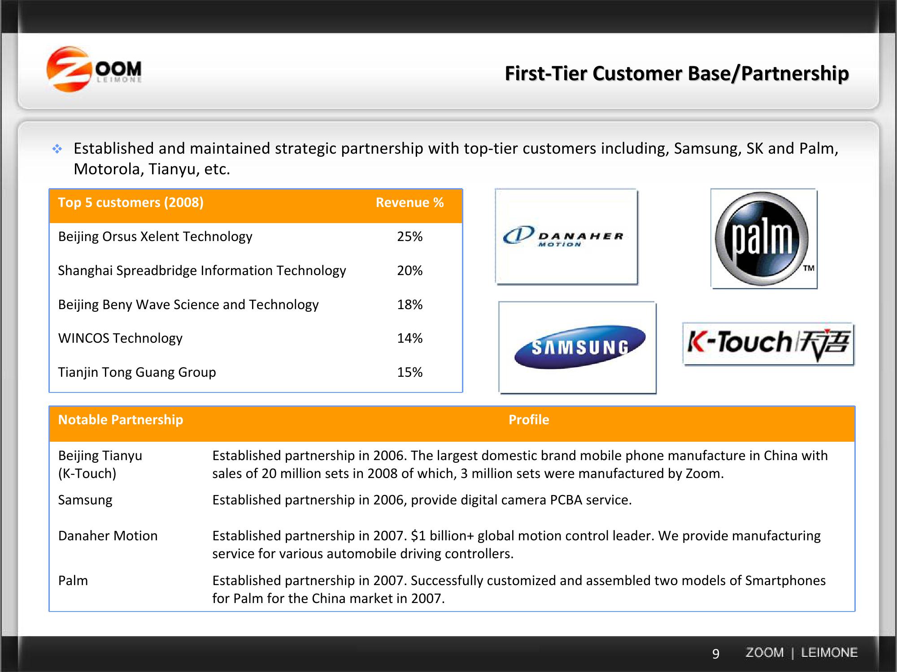The height and width of the screenshot is (672, 897).
Task: Click the intro sentence about strategic partnership
Action: click(456, 159)
